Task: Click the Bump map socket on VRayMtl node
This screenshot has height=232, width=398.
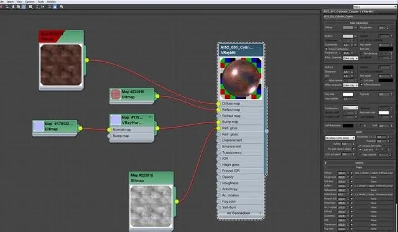Action: point(218,122)
